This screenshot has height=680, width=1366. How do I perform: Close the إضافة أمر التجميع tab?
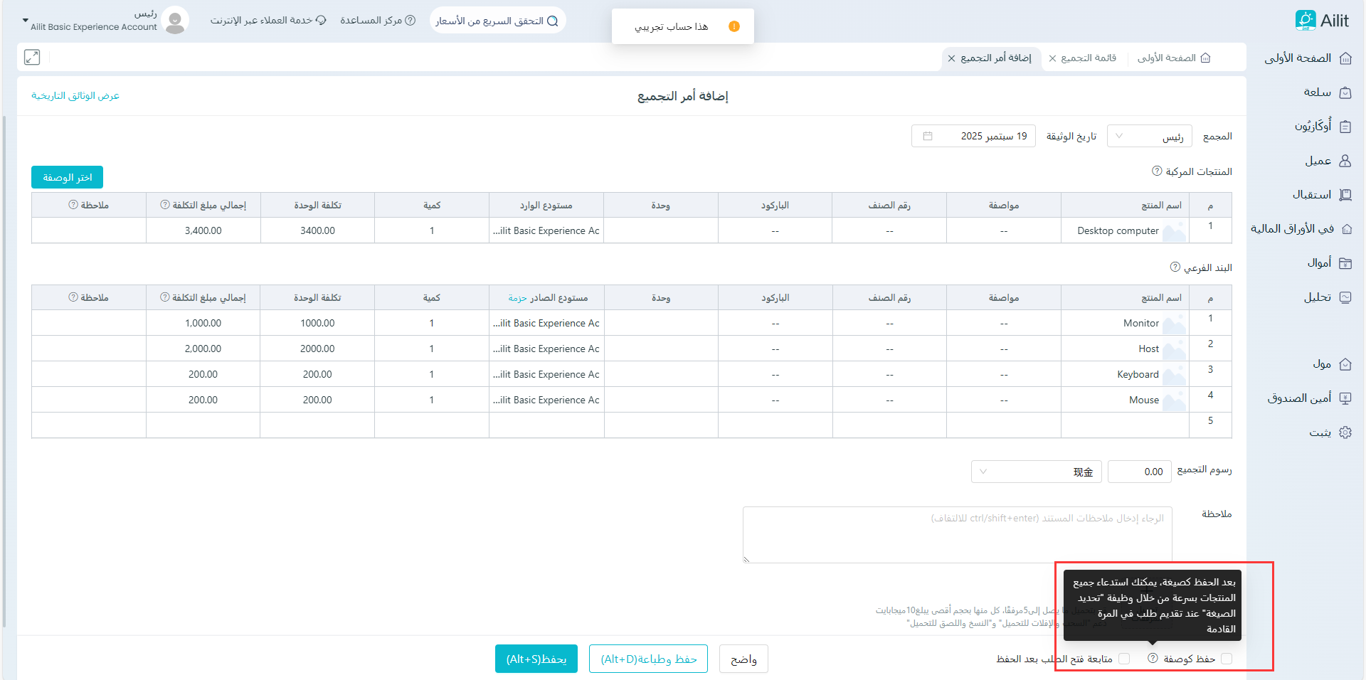point(951,58)
